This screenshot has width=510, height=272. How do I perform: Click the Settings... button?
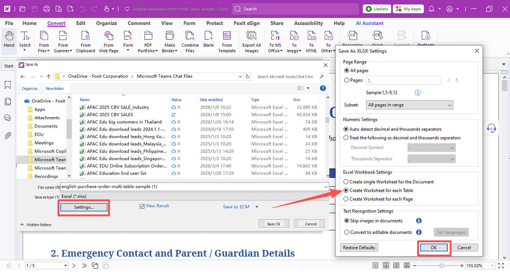84,207
